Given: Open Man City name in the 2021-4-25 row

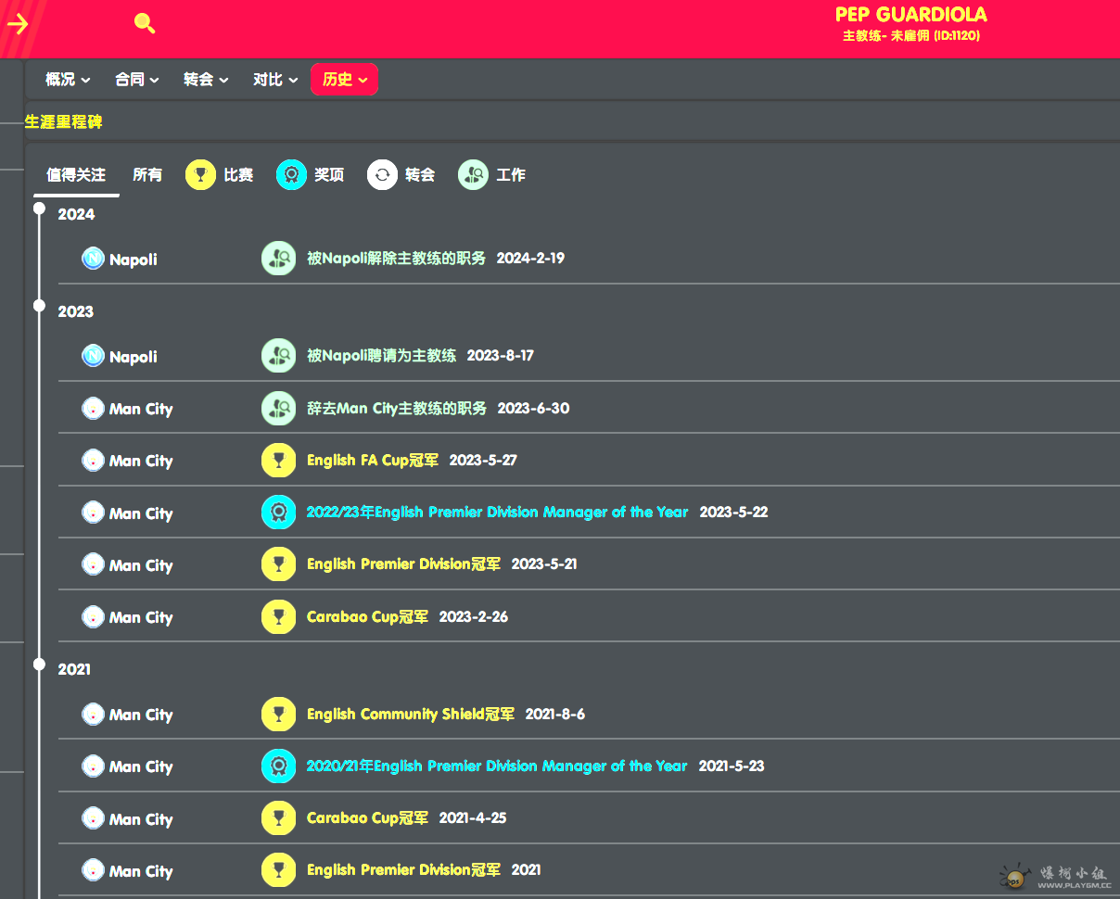Looking at the screenshot, I should [x=141, y=820].
